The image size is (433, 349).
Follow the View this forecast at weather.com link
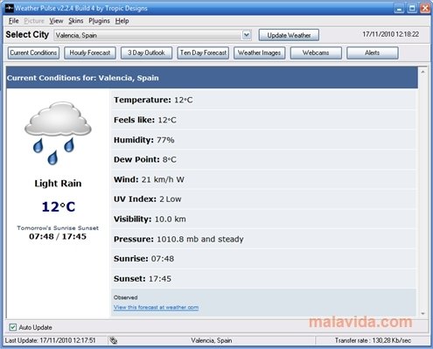pyautogui.click(x=156, y=307)
